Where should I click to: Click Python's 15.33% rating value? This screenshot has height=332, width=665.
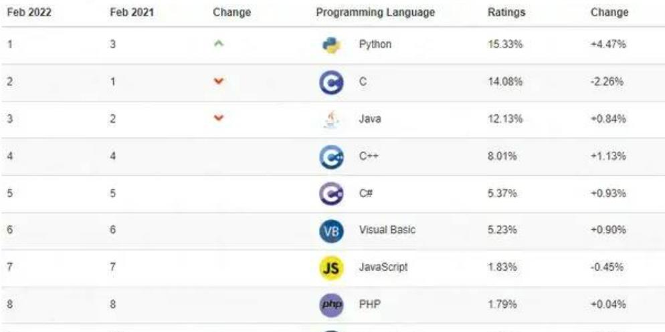point(505,45)
